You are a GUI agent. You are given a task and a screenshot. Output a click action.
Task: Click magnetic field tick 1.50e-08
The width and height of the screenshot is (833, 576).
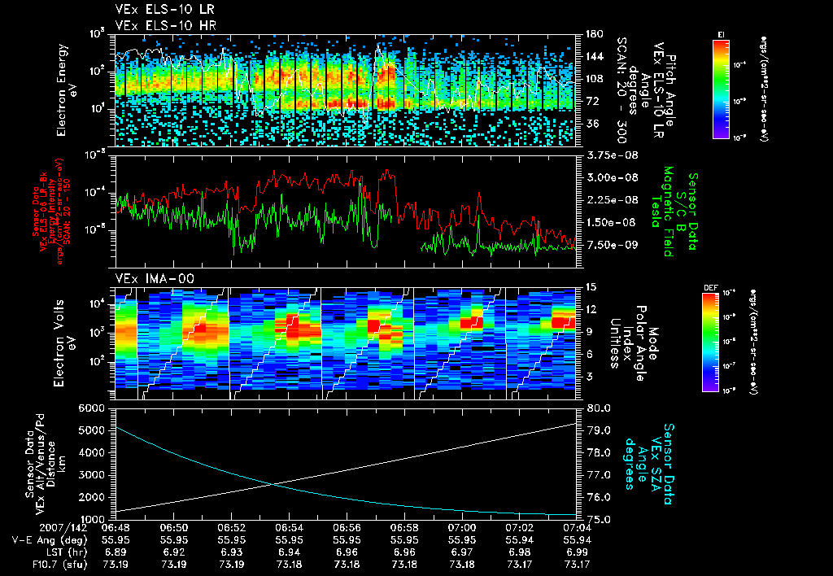pos(612,222)
